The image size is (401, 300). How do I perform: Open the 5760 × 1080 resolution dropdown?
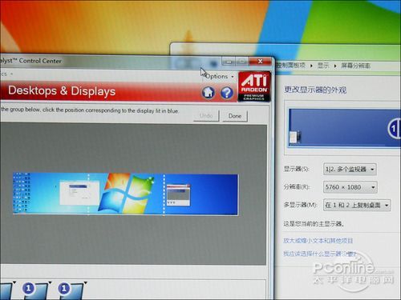(350, 187)
